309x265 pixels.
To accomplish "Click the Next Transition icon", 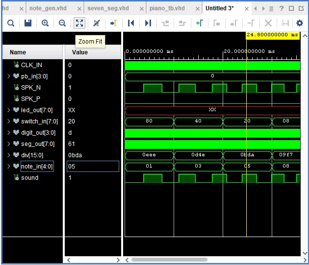I will point(182,23).
